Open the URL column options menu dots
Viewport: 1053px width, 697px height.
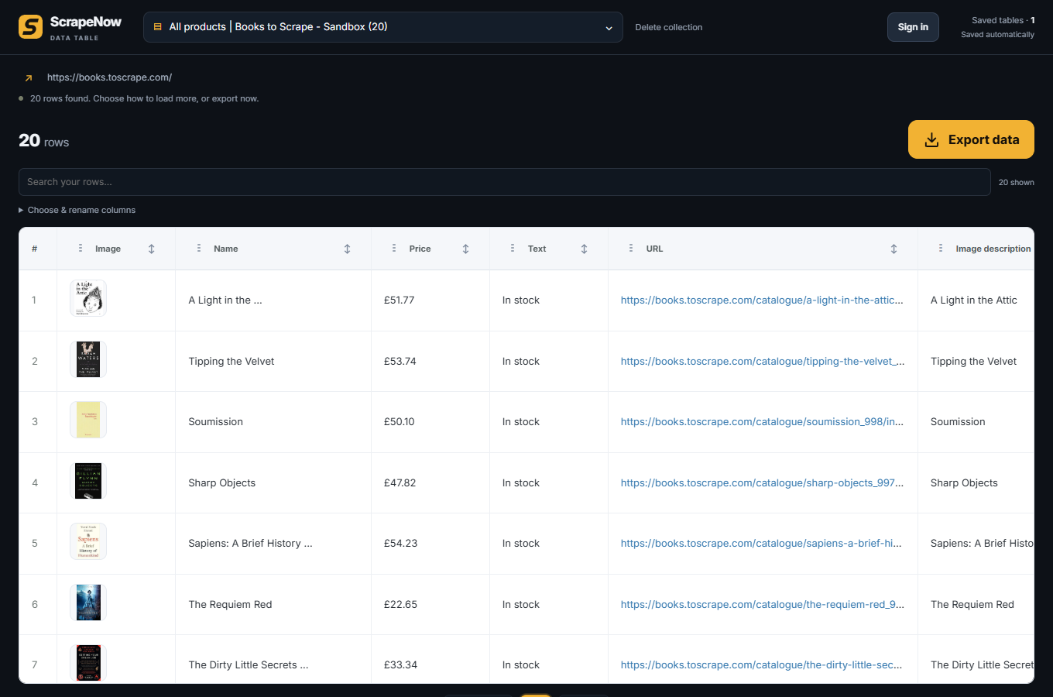(x=631, y=249)
